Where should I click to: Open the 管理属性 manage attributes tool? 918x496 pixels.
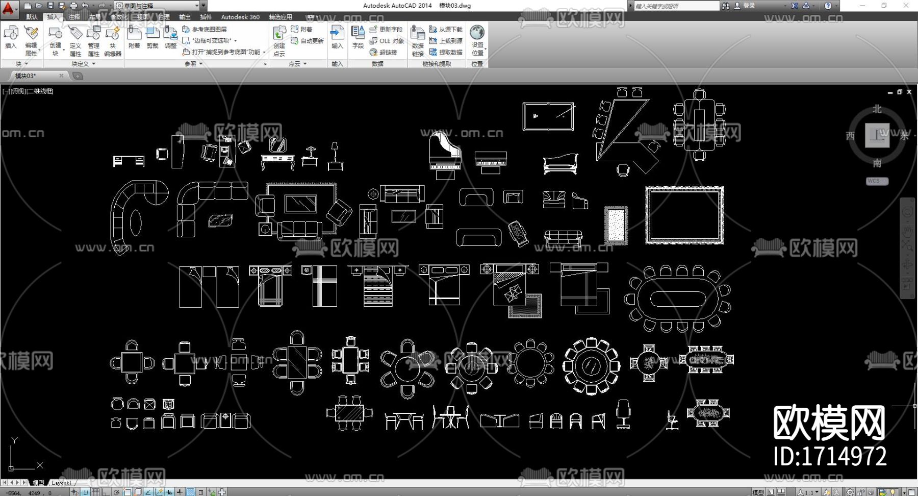pyautogui.click(x=94, y=40)
